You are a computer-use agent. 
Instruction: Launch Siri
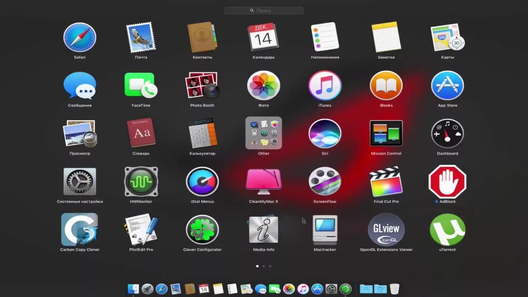[x=325, y=134]
